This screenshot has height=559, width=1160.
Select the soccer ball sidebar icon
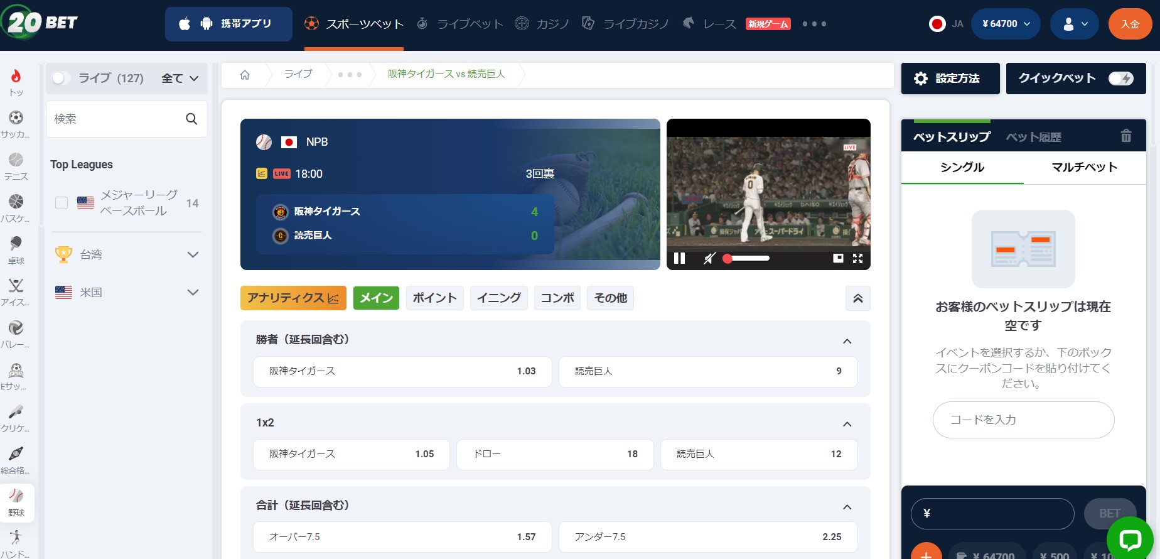(16, 117)
